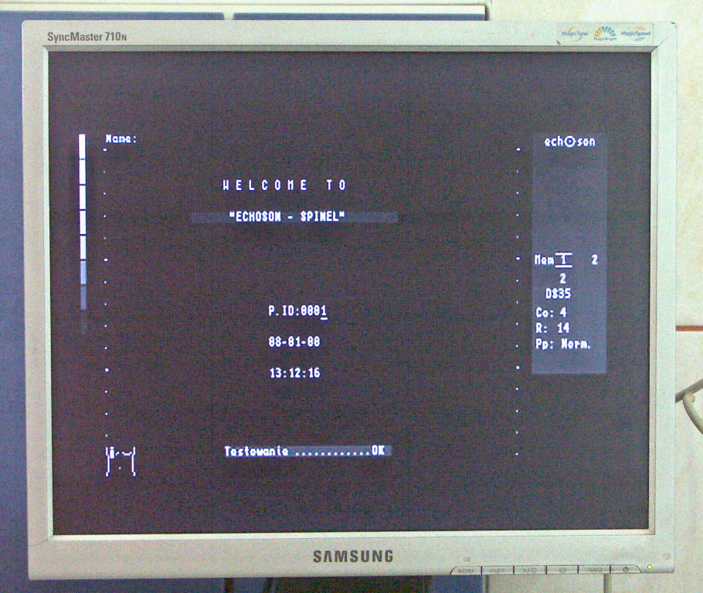The image size is (703, 593).
Task: Push the monitor power button
Action: click(x=626, y=570)
